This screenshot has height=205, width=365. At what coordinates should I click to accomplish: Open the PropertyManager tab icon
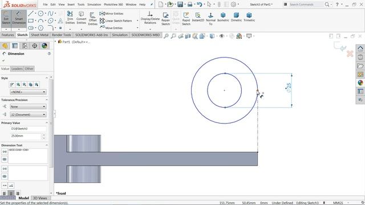coord(15,46)
